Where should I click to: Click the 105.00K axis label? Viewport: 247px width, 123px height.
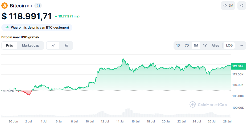tap(238, 96)
